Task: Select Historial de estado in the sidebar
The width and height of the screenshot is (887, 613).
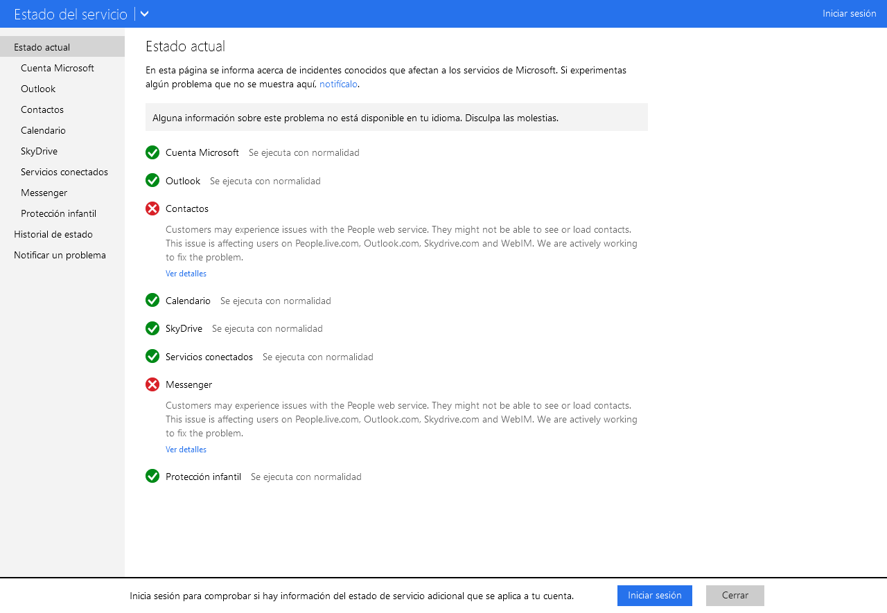Action: (x=53, y=234)
